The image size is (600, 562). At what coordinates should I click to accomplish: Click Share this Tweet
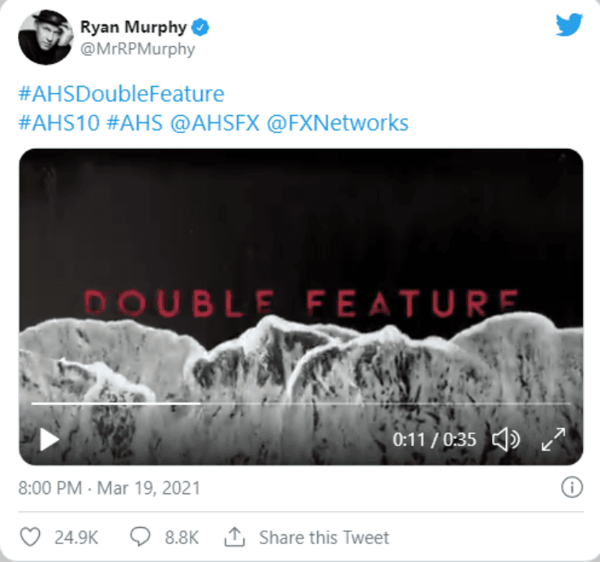[324, 537]
